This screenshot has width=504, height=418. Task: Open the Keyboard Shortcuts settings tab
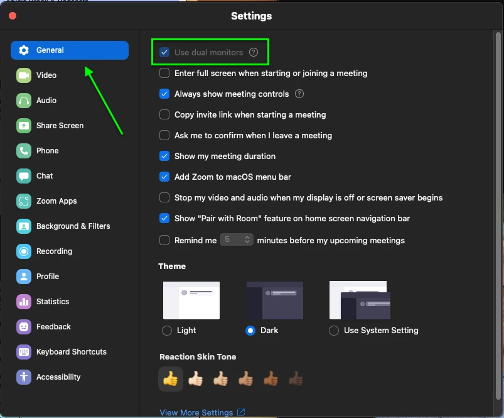click(x=70, y=352)
